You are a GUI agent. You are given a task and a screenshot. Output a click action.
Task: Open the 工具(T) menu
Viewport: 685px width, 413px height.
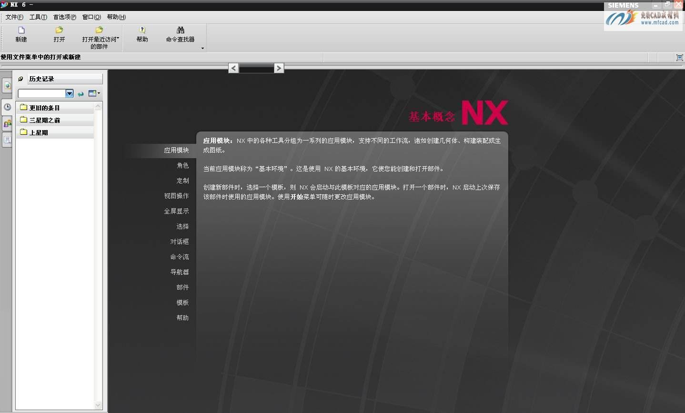click(38, 17)
